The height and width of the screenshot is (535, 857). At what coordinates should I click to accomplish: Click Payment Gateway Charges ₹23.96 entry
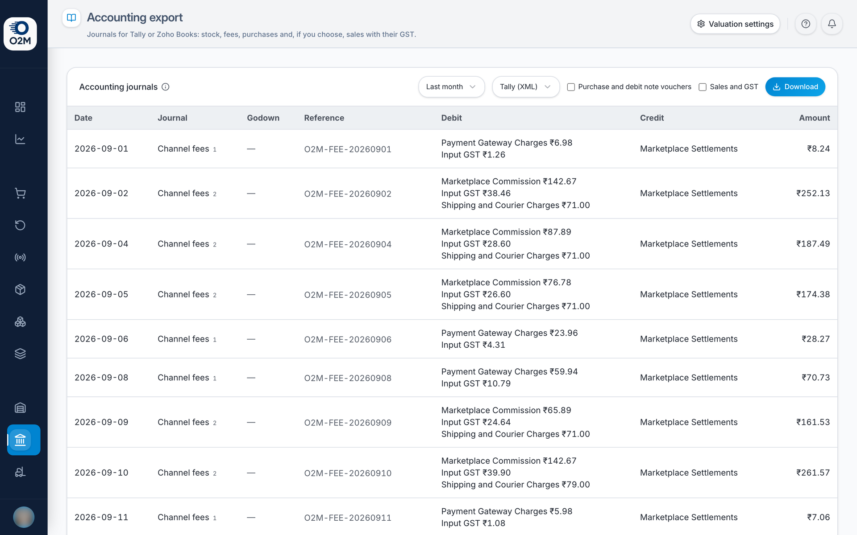coord(509,333)
